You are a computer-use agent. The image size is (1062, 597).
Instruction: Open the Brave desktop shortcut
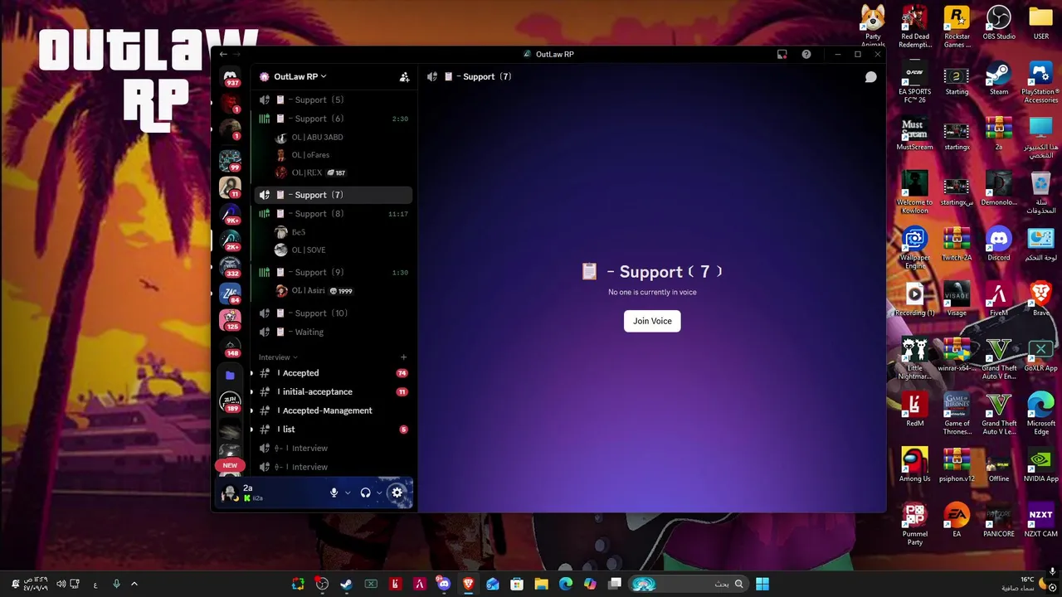click(1040, 300)
